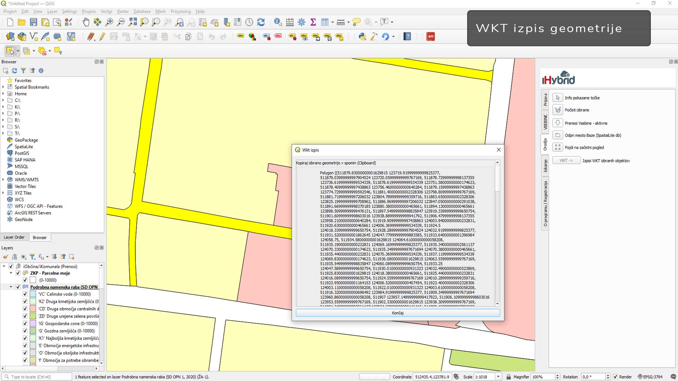The width and height of the screenshot is (678, 381).
Task: Click the Refresh map icon
Action: (261, 22)
